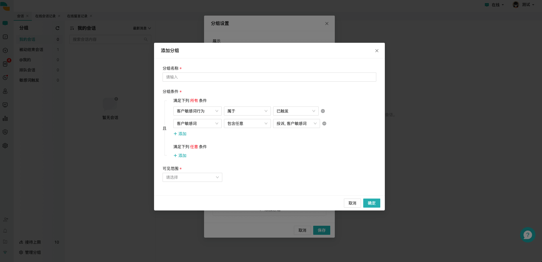Image resolution: width=542 pixels, height=262 pixels.
Task: Refresh the 分组 list
Action: pos(57,28)
